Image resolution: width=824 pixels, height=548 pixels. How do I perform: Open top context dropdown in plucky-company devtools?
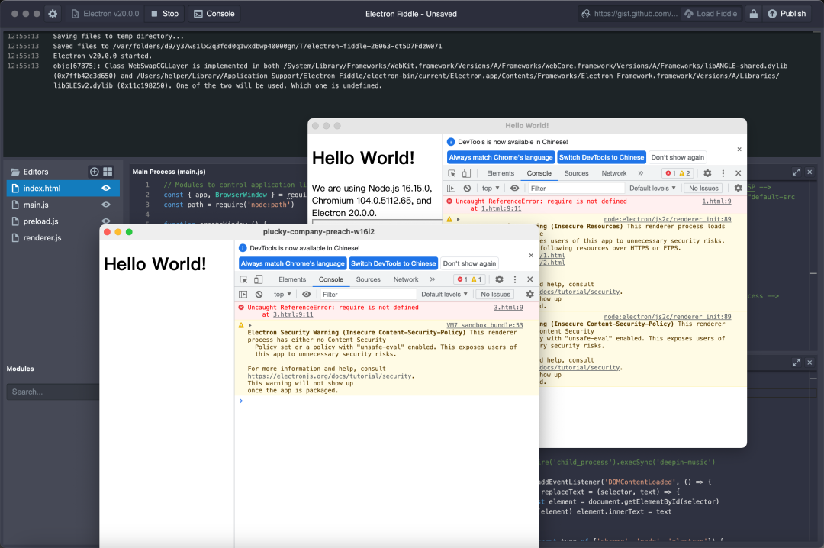point(282,295)
